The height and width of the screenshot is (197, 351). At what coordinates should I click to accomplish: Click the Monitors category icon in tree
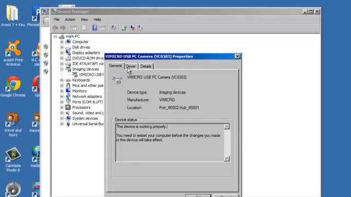click(x=68, y=91)
